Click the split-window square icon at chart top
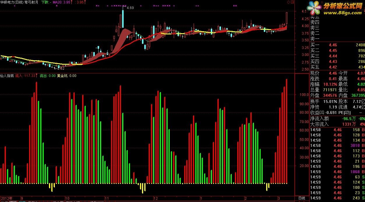365x202 pixels. (292, 2)
